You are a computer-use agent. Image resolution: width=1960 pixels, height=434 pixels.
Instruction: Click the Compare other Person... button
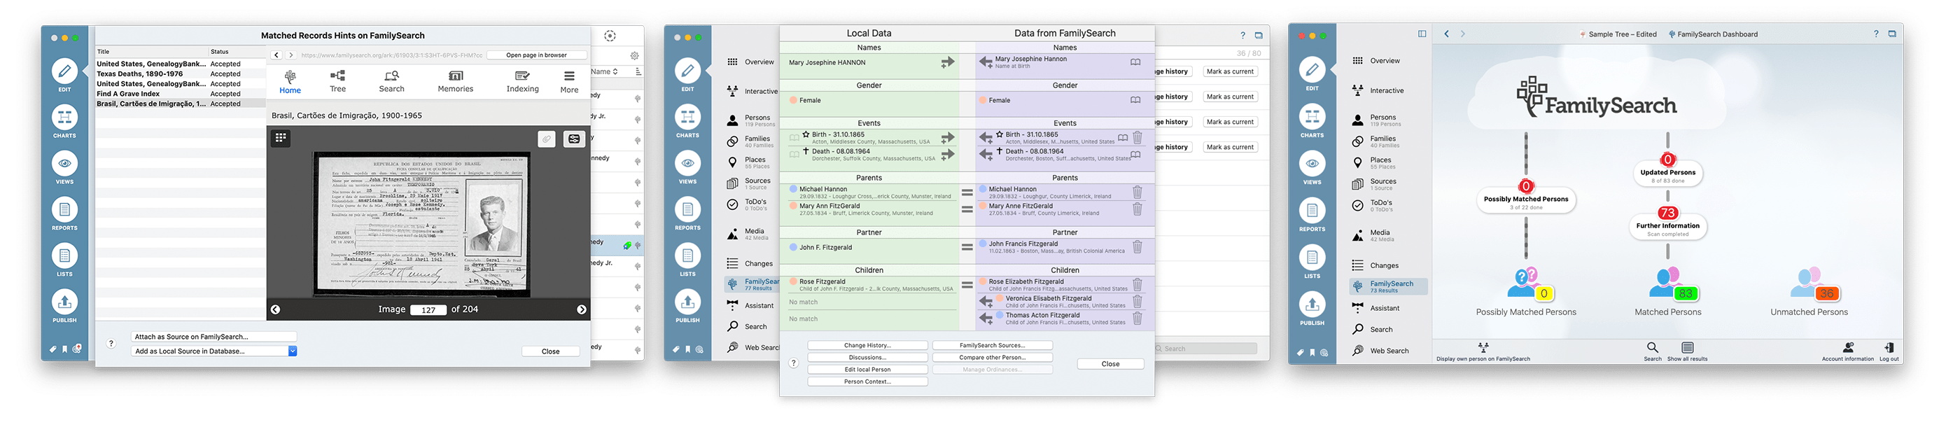tap(992, 358)
